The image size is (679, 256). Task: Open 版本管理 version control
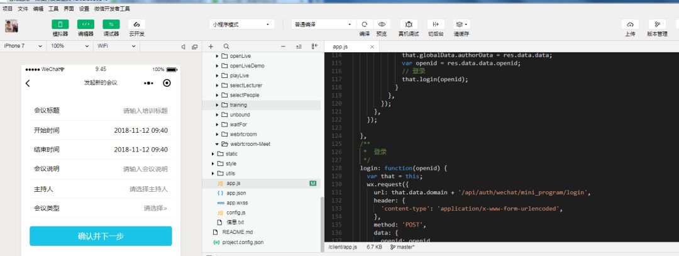pos(658,25)
